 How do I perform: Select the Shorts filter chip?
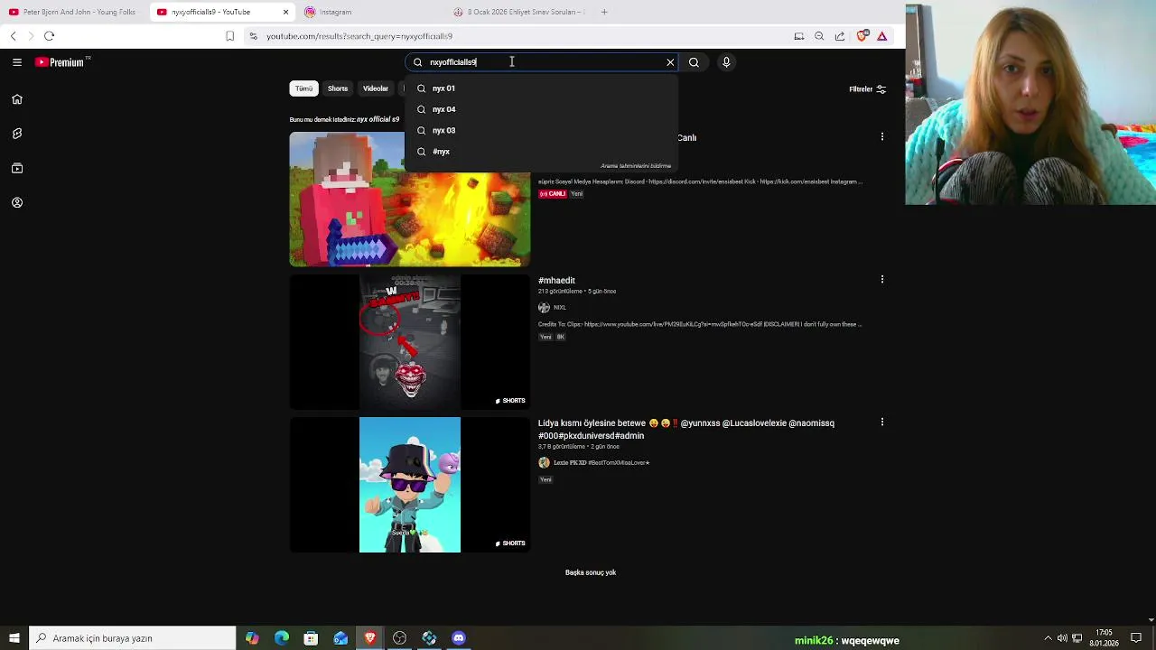pyautogui.click(x=338, y=88)
